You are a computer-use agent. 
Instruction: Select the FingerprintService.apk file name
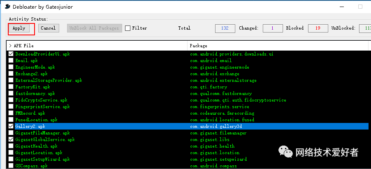click(43, 107)
